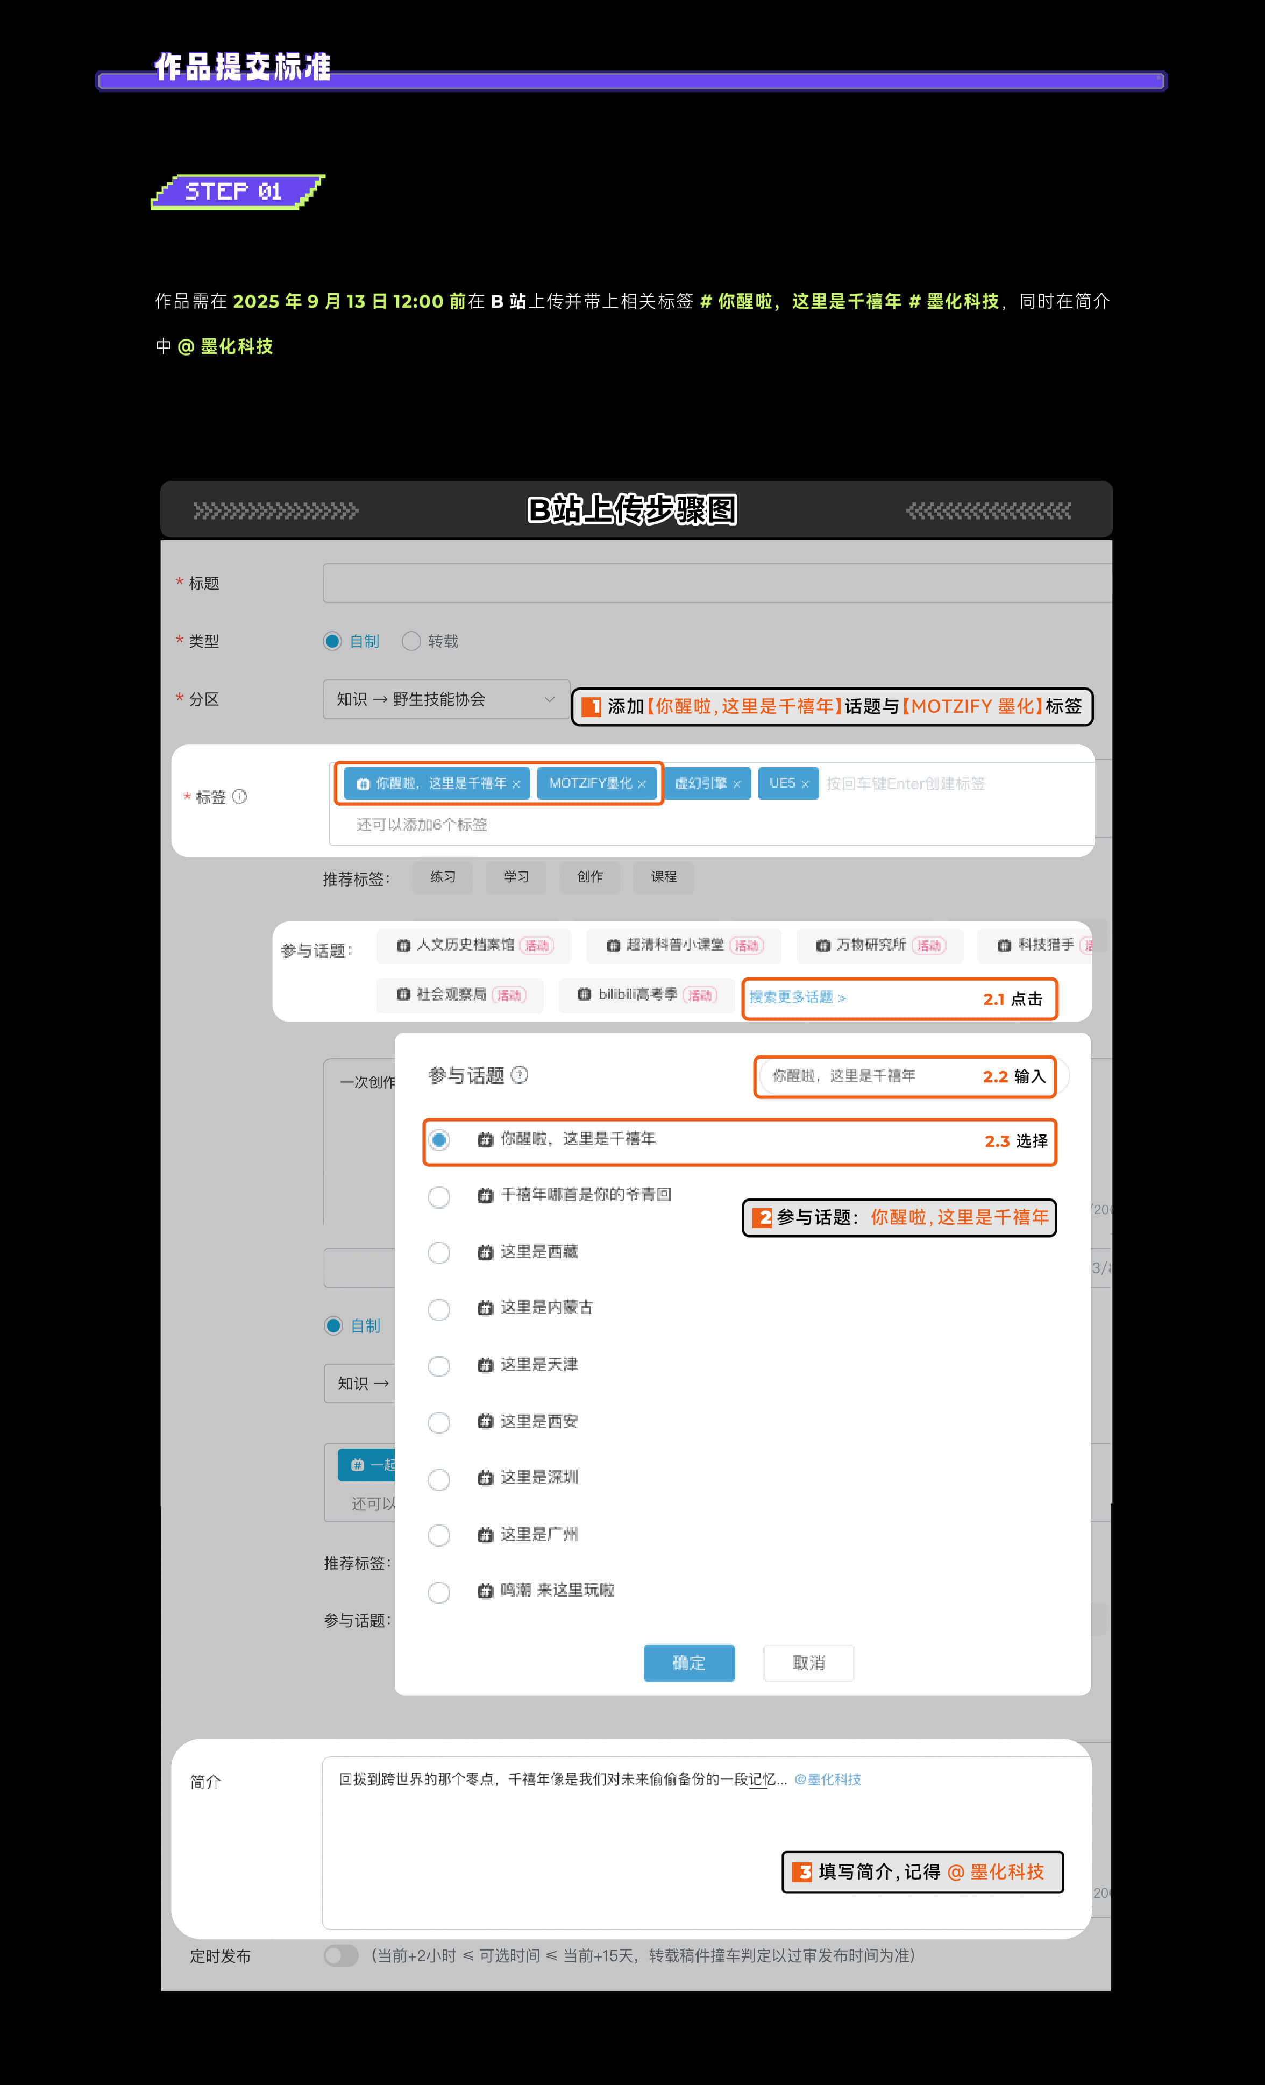Choose the 科技猎手 activity topic
This screenshot has height=2085, width=1265.
coord(1036,945)
